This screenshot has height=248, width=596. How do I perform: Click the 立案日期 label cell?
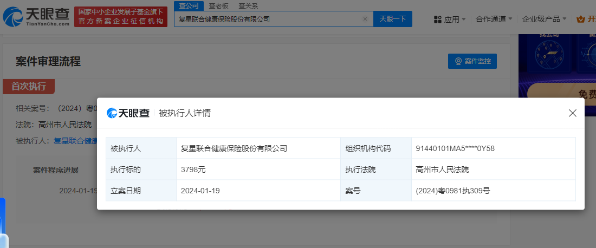coord(141,191)
